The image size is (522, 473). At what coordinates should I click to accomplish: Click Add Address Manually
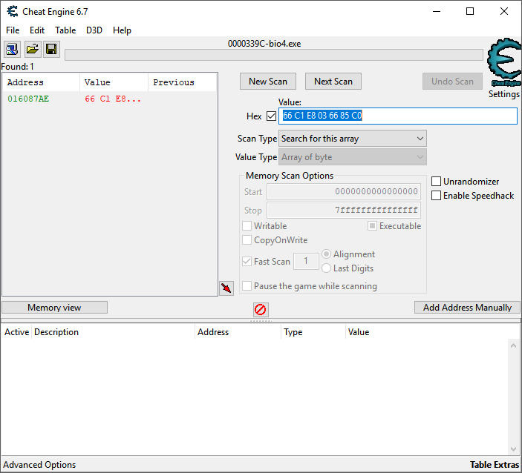pos(467,308)
